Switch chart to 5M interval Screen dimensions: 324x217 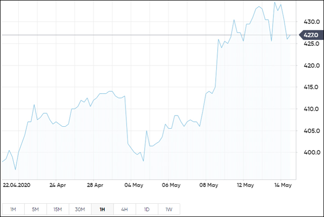click(x=35, y=209)
